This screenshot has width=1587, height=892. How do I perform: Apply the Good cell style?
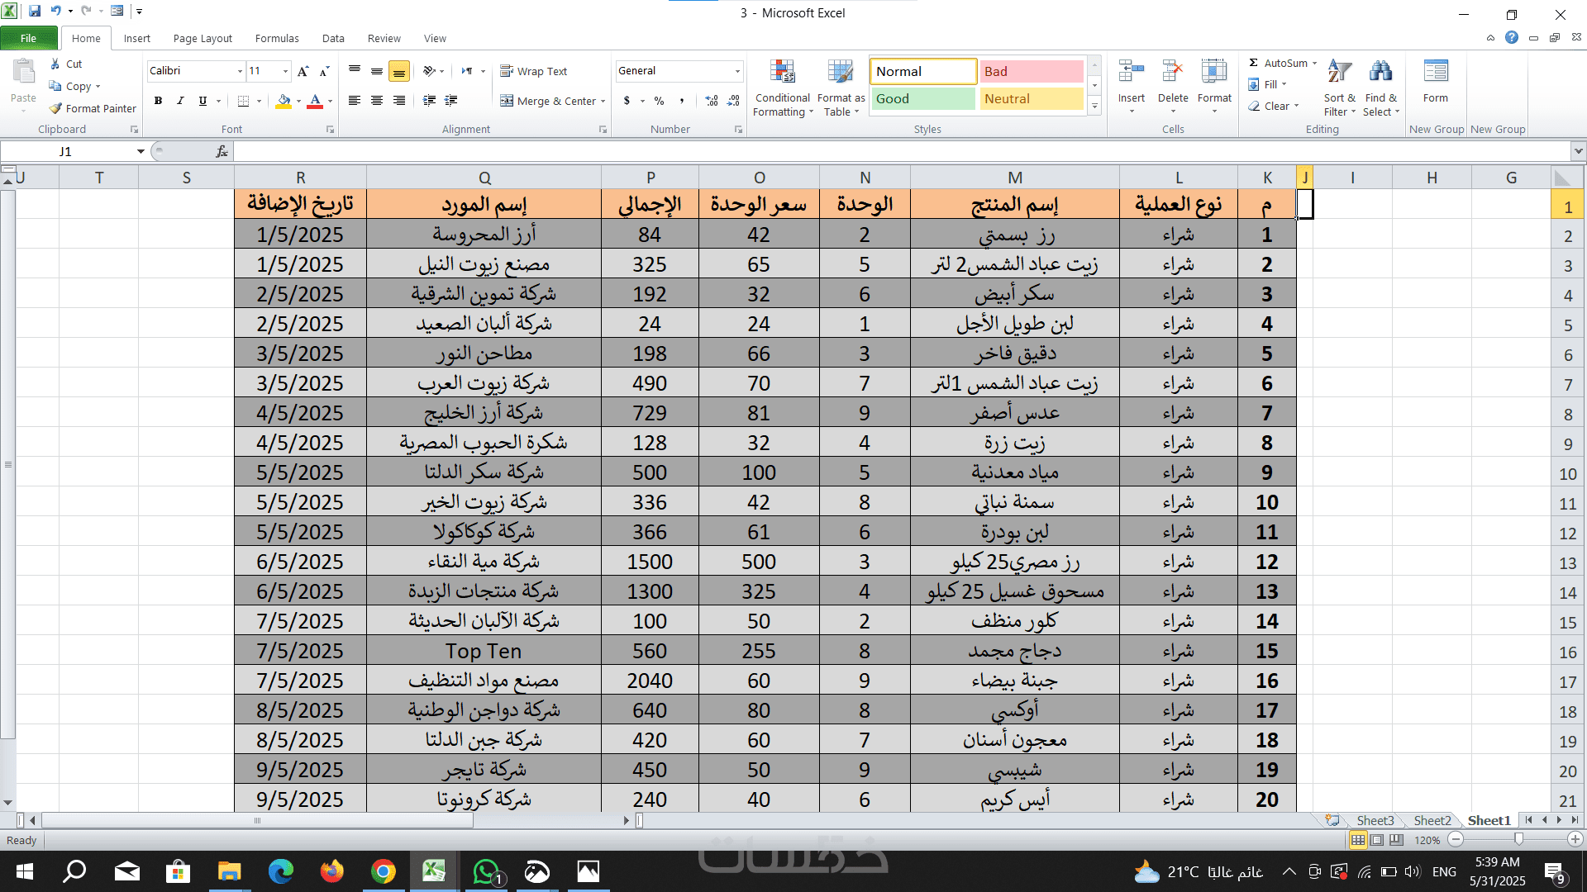pos(922,98)
